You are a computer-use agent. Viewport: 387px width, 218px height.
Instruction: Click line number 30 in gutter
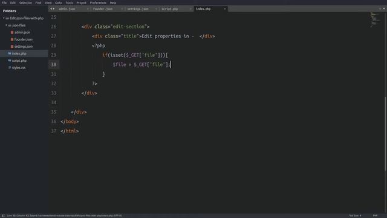54,65
